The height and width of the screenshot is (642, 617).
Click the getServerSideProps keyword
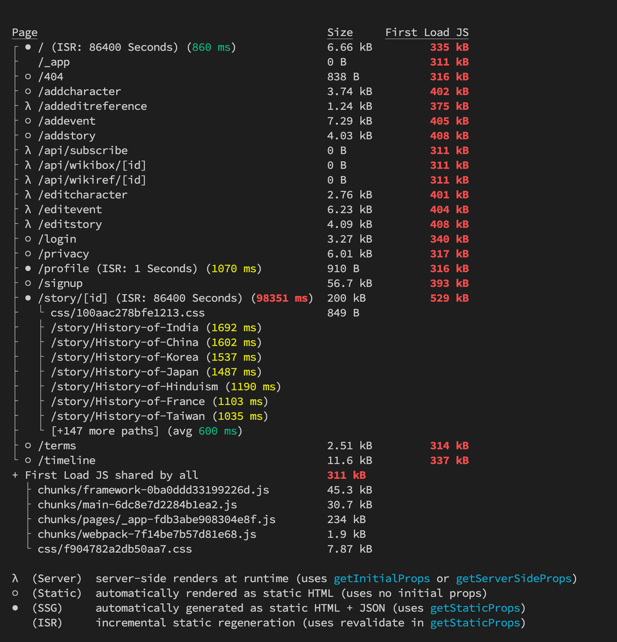coord(514,578)
